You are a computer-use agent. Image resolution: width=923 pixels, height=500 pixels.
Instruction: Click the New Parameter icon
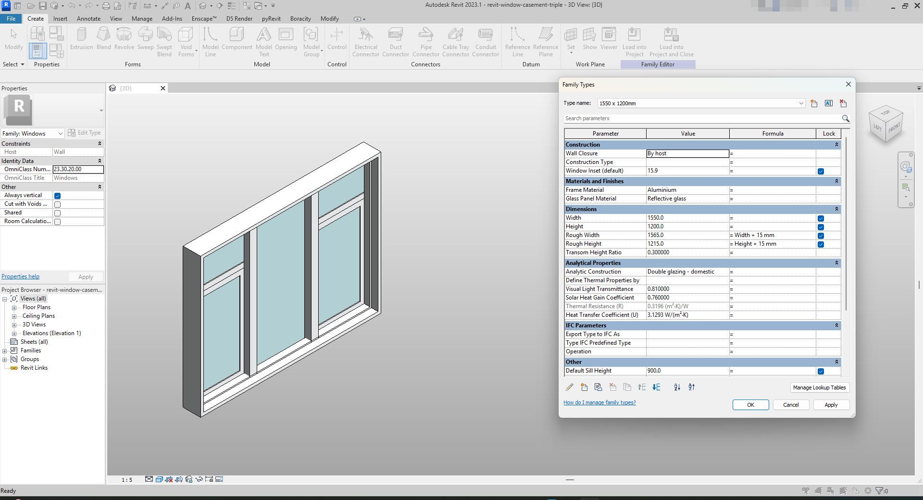pyautogui.click(x=584, y=387)
